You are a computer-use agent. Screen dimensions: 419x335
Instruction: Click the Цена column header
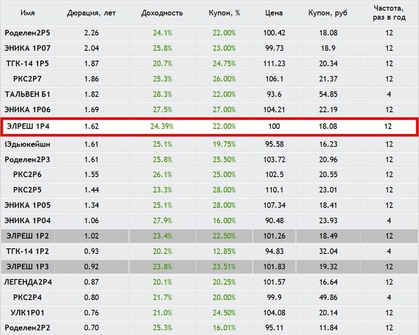(274, 13)
